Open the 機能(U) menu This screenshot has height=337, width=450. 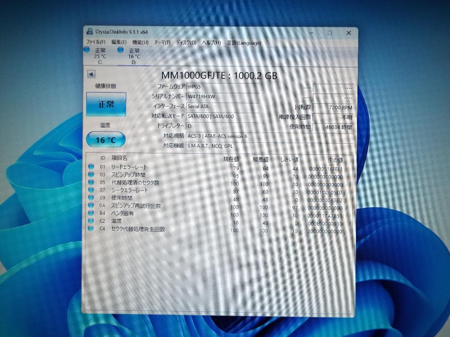pos(140,42)
